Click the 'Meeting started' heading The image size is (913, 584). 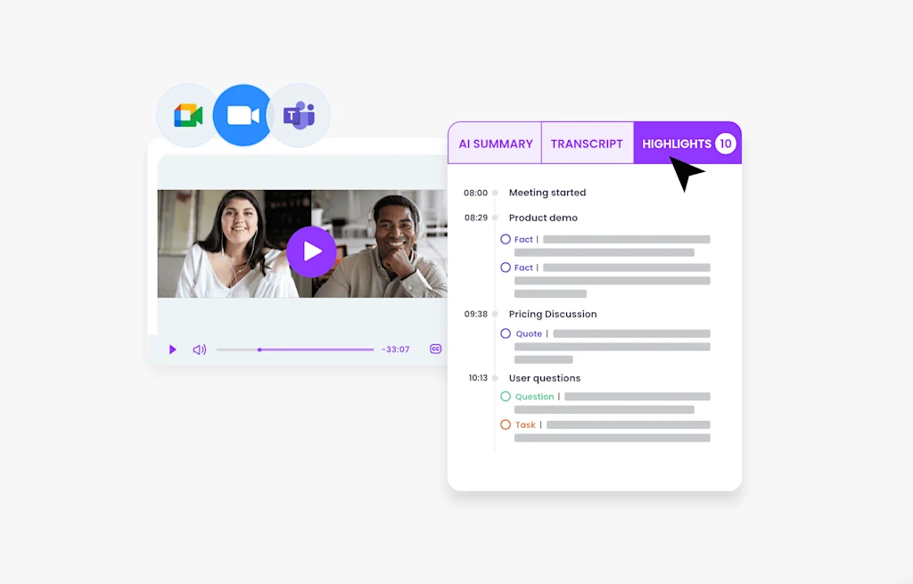[x=547, y=193]
